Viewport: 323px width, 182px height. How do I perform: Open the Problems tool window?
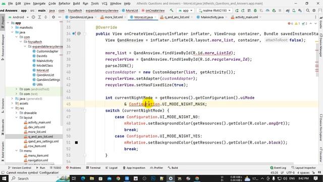point(74,168)
